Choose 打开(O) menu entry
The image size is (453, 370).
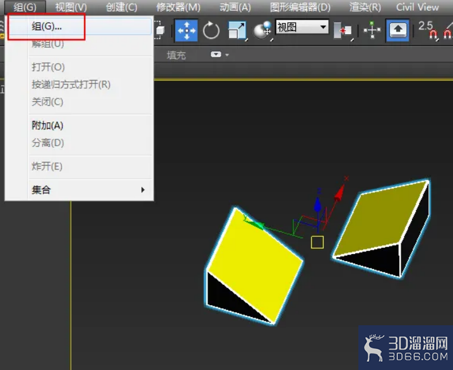[79, 67]
